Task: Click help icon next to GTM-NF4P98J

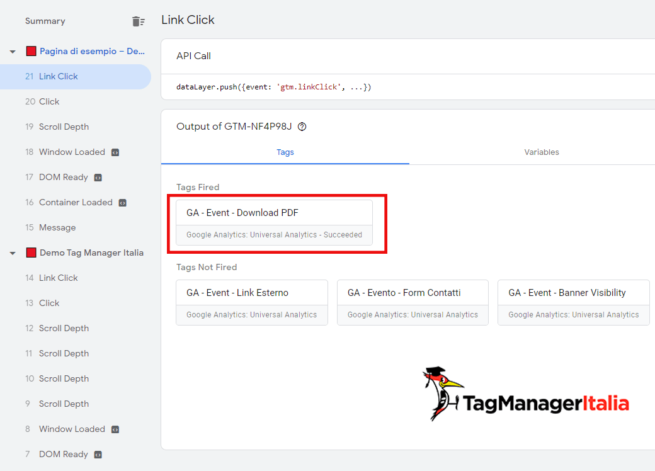Action: 302,127
